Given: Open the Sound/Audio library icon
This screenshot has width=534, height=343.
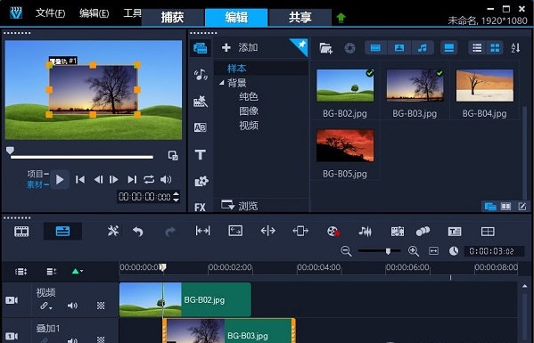Looking at the screenshot, I should [201, 75].
